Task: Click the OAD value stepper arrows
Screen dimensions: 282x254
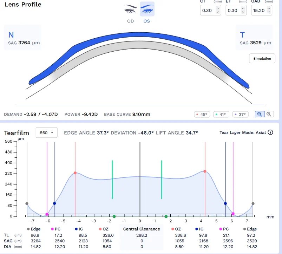Action: coord(269,11)
